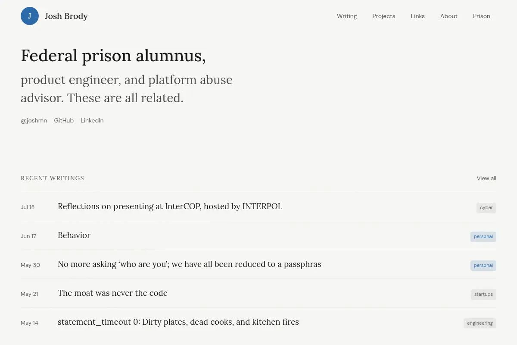Select the Links nav item
This screenshot has width=517, height=345.
click(417, 16)
